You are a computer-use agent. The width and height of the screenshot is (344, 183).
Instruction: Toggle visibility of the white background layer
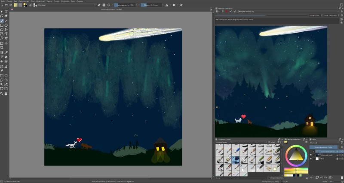pyautogui.click(x=312, y=158)
